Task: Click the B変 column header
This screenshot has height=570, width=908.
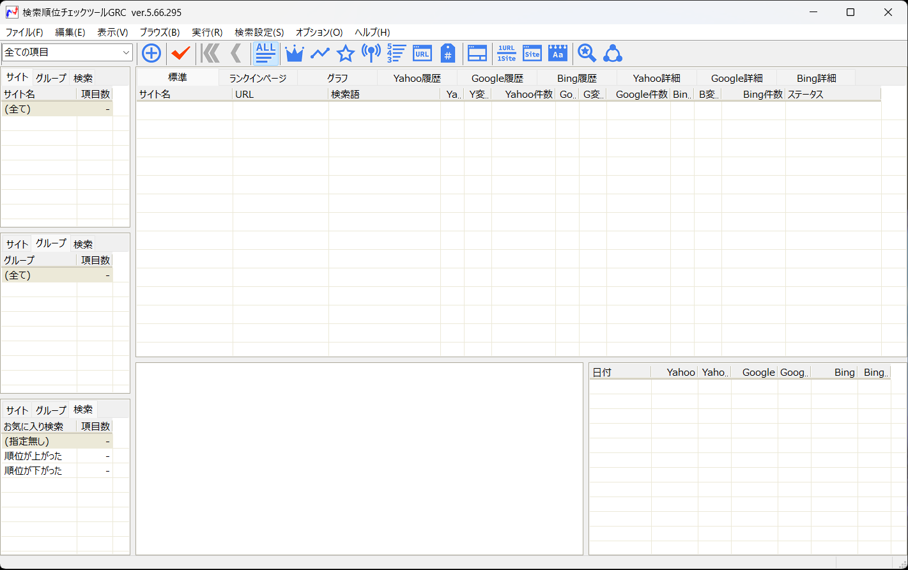Action: pyautogui.click(x=708, y=94)
